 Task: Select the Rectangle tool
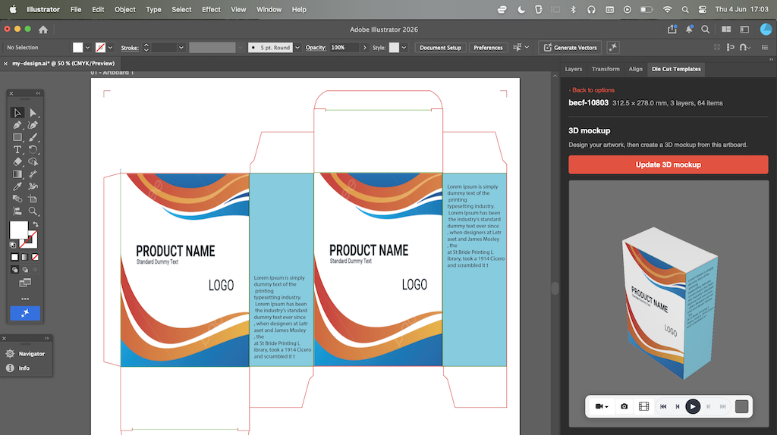(x=17, y=138)
